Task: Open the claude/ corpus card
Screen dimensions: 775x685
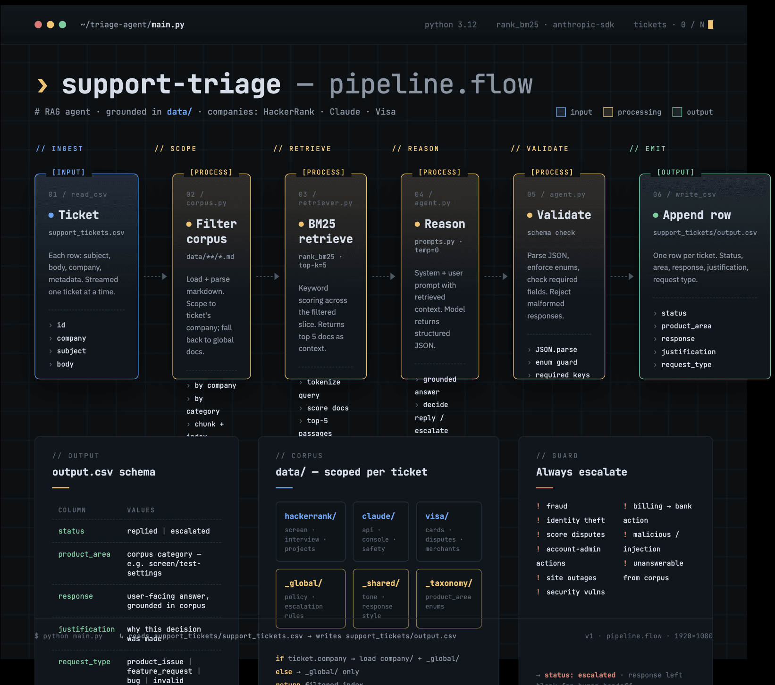Action: click(x=381, y=532)
